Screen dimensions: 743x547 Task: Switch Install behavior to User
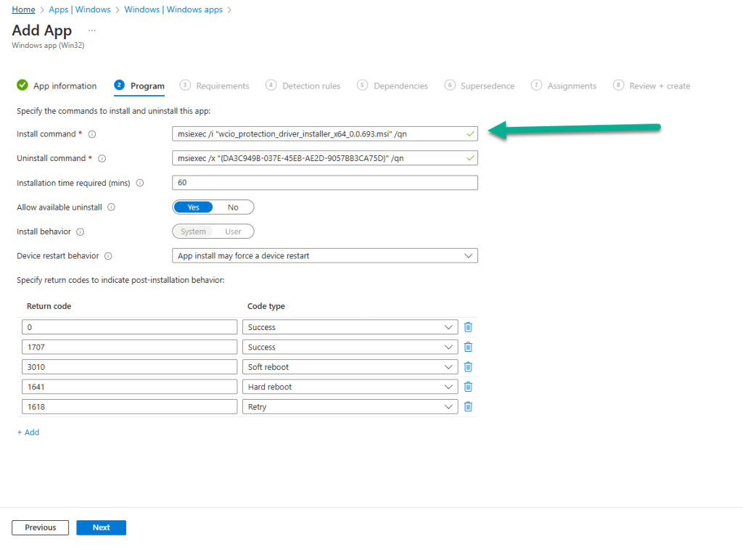(233, 231)
